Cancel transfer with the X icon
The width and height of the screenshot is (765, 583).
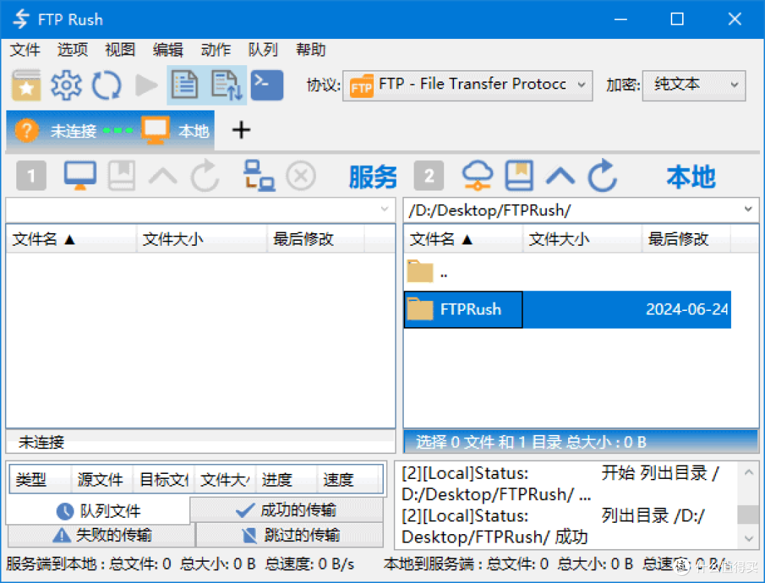pyautogui.click(x=301, y=176)
